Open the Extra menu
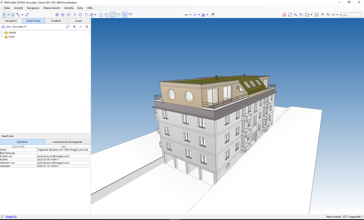The width and height of the screenshot is (364, 220). pyautogui.click(x=80, y=8)
